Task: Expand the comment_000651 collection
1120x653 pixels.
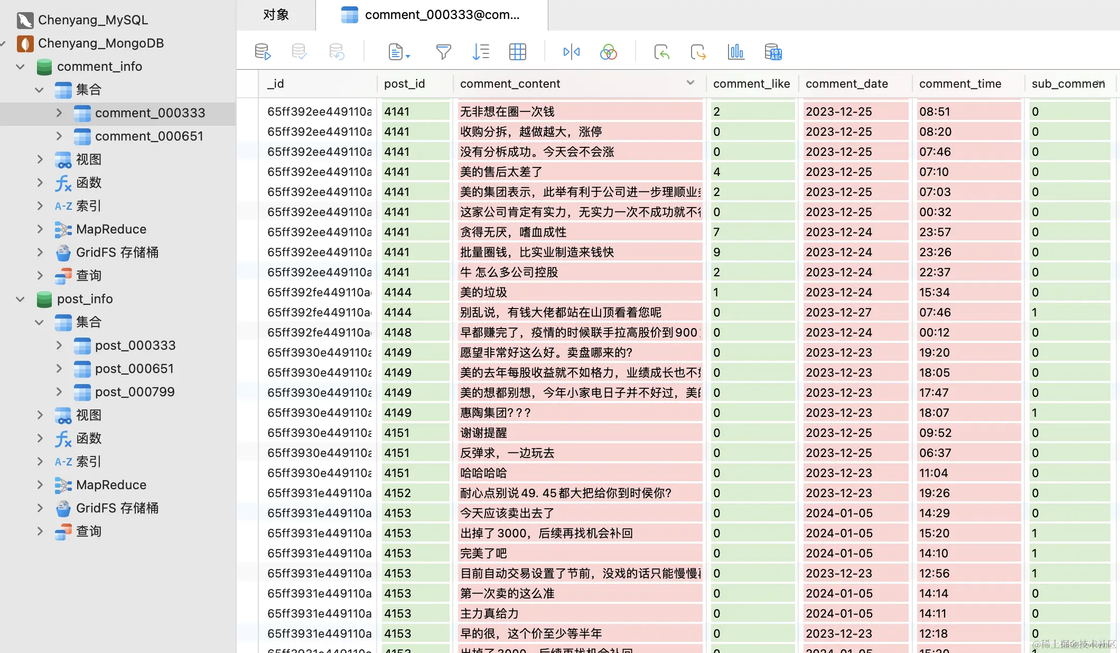Action: (59, 136)
